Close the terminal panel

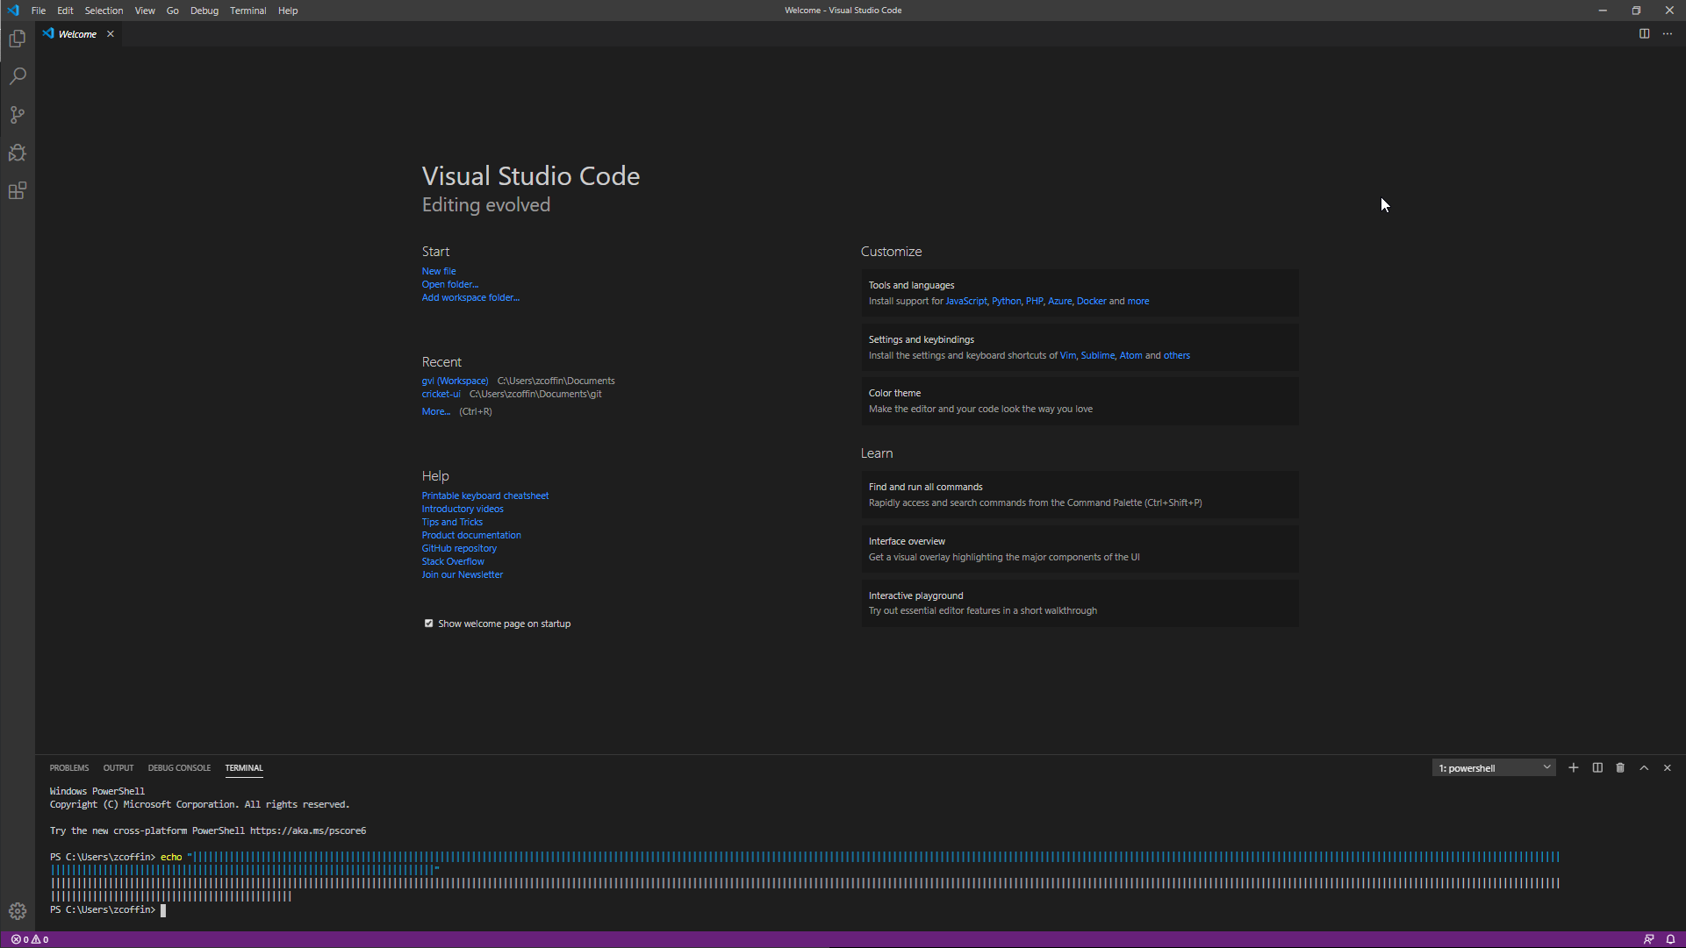pos(1668,767)
